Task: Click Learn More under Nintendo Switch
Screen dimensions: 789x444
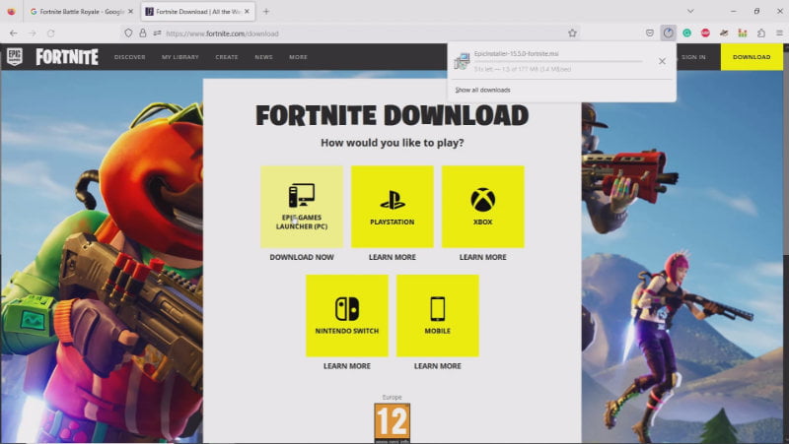Action: point(347,366)
